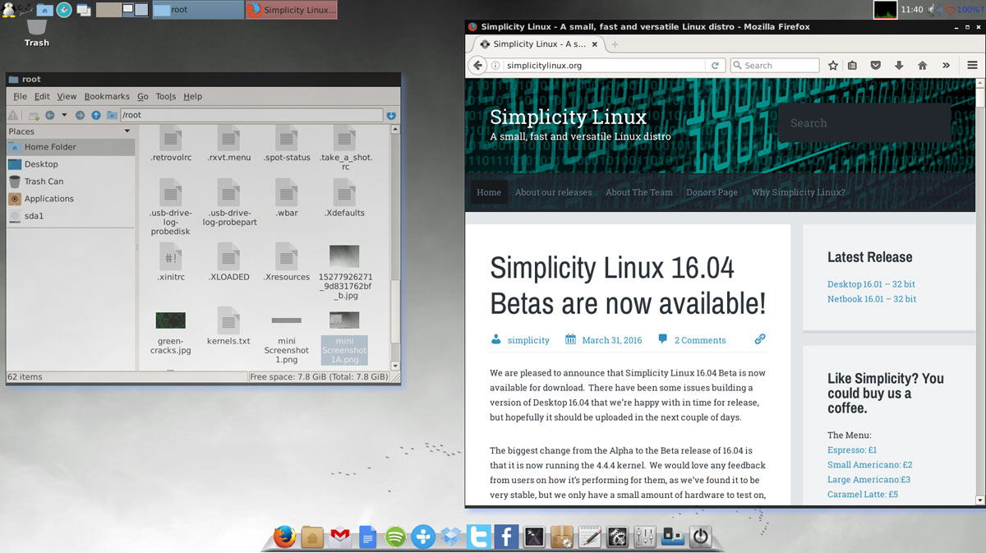Click the 2 Comments link
Image resolution: width=986 pixels, height=553 pixels.
(700, 340)
